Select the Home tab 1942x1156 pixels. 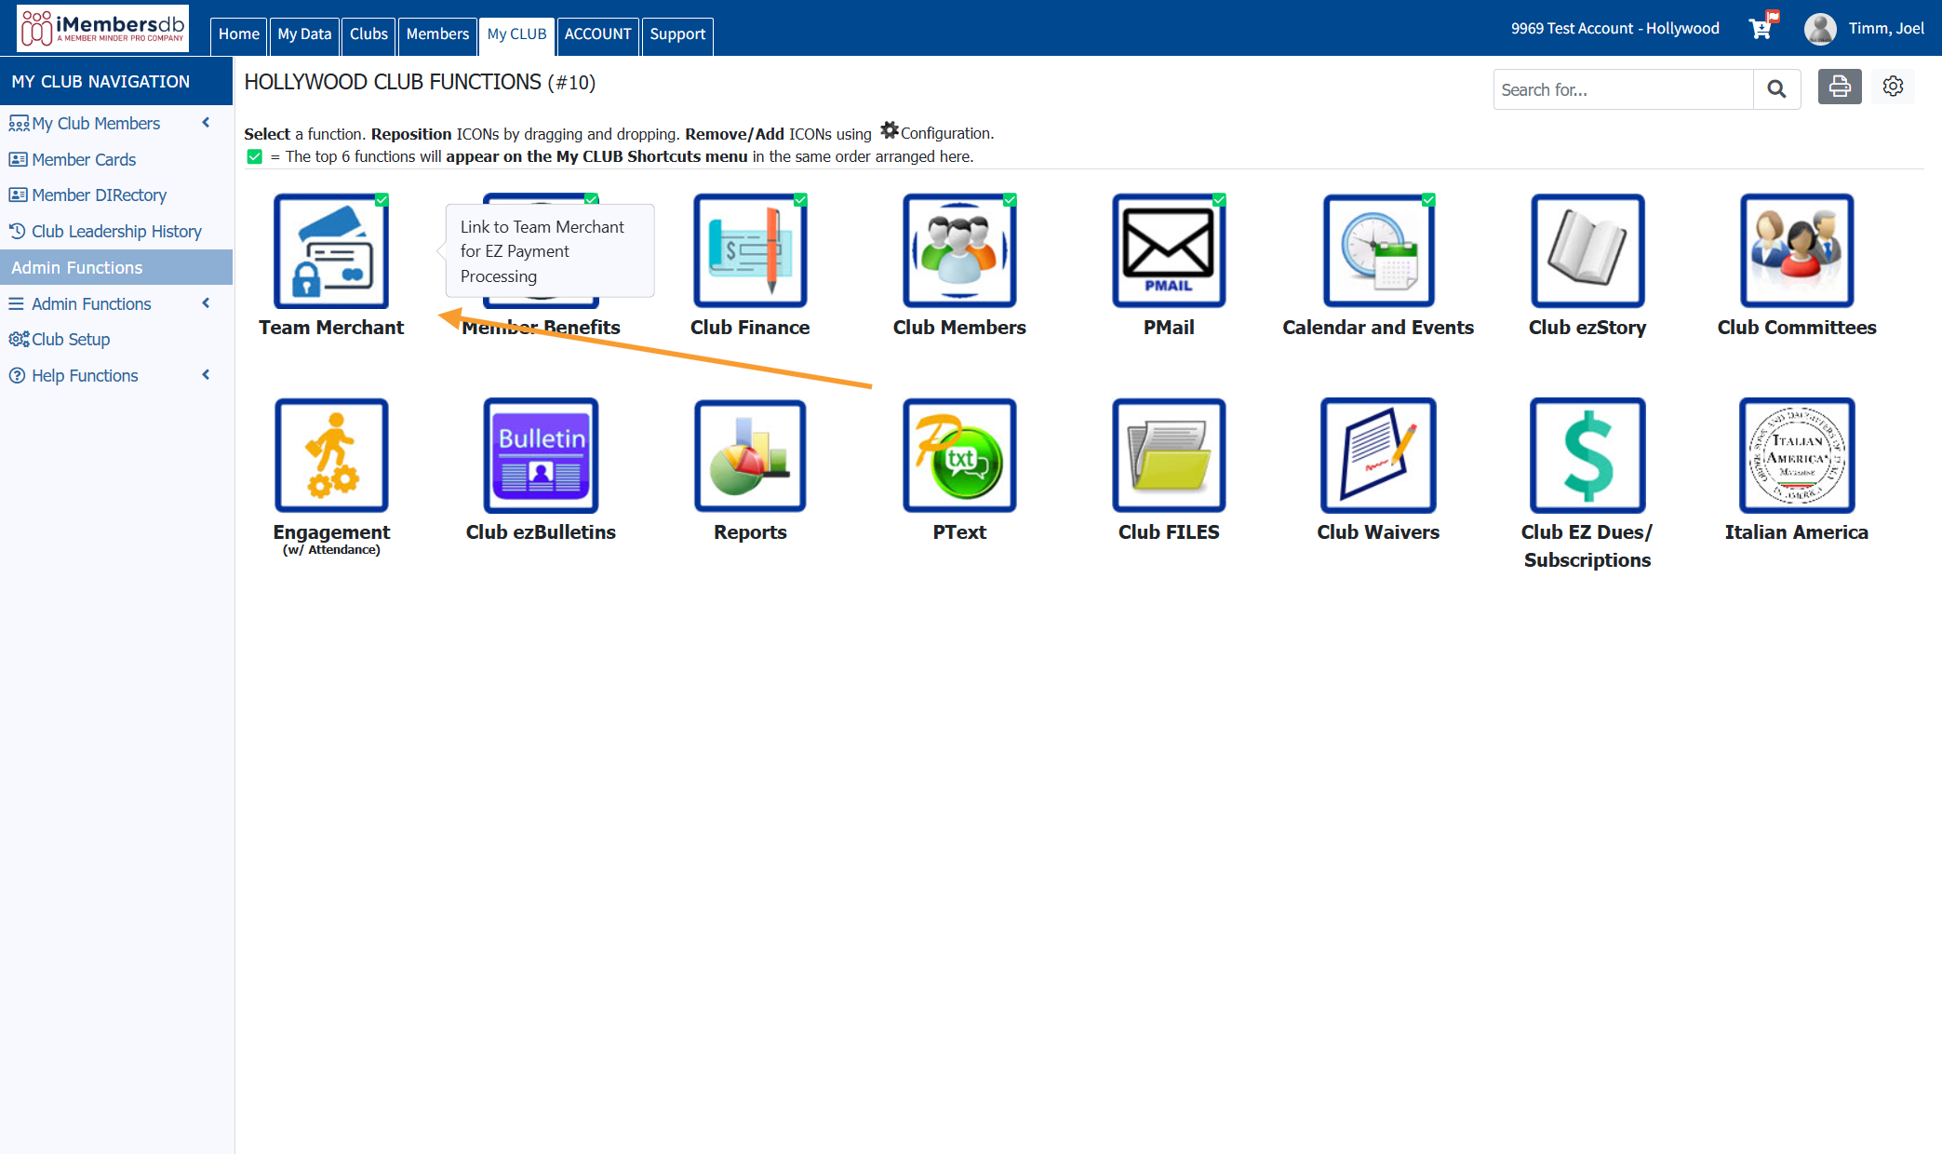click(239, 35)
